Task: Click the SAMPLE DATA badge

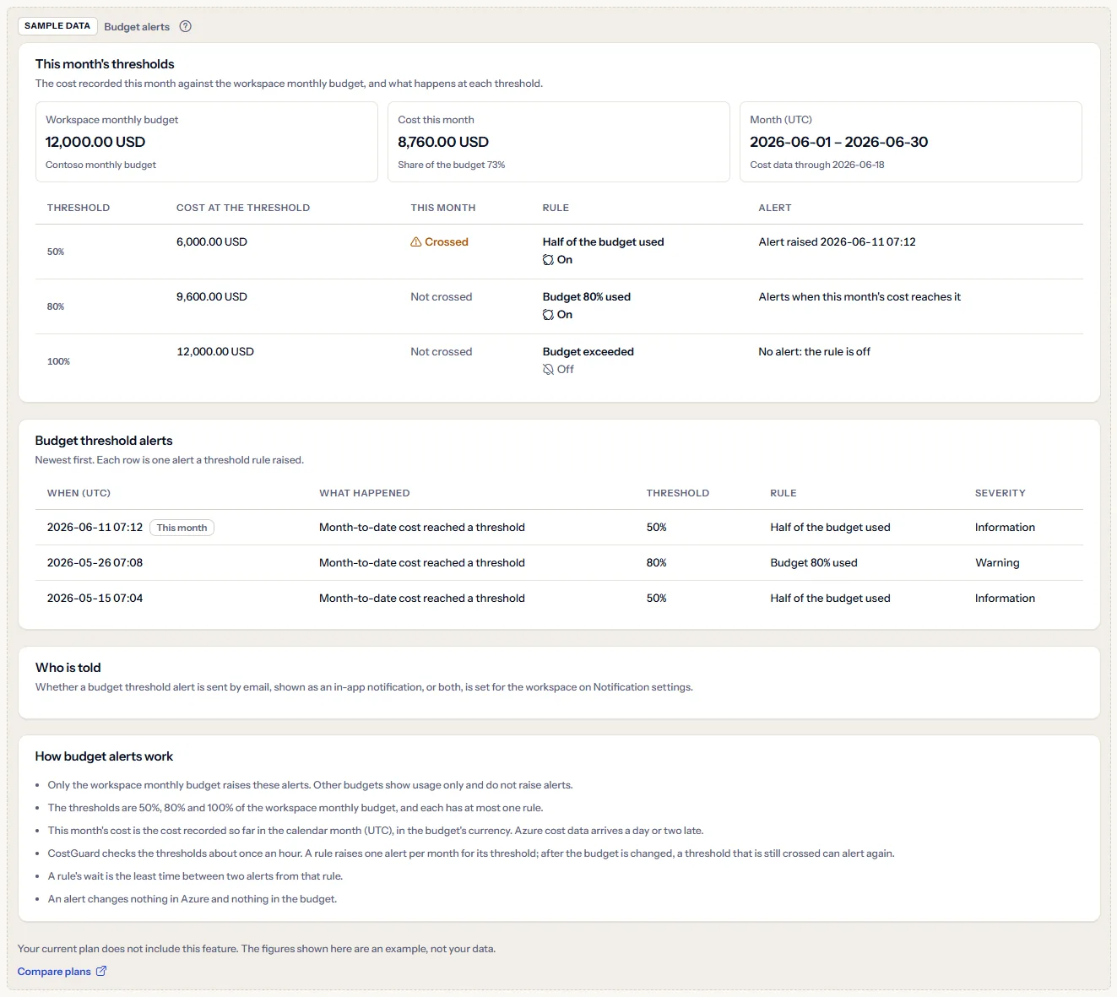Action: (x=57, y=26)
